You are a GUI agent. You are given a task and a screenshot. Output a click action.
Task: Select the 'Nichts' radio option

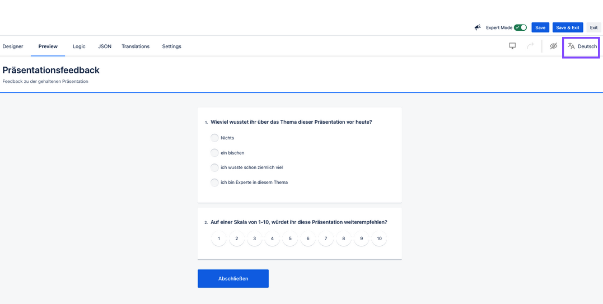[214, 138]
